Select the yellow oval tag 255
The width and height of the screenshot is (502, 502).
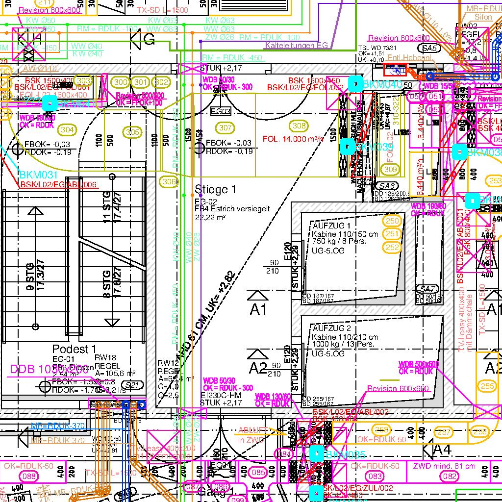click(x=487, y=386)
